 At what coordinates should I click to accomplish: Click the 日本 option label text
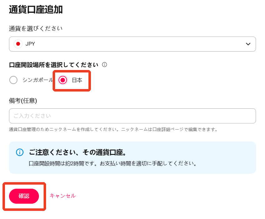pos(77,80)
